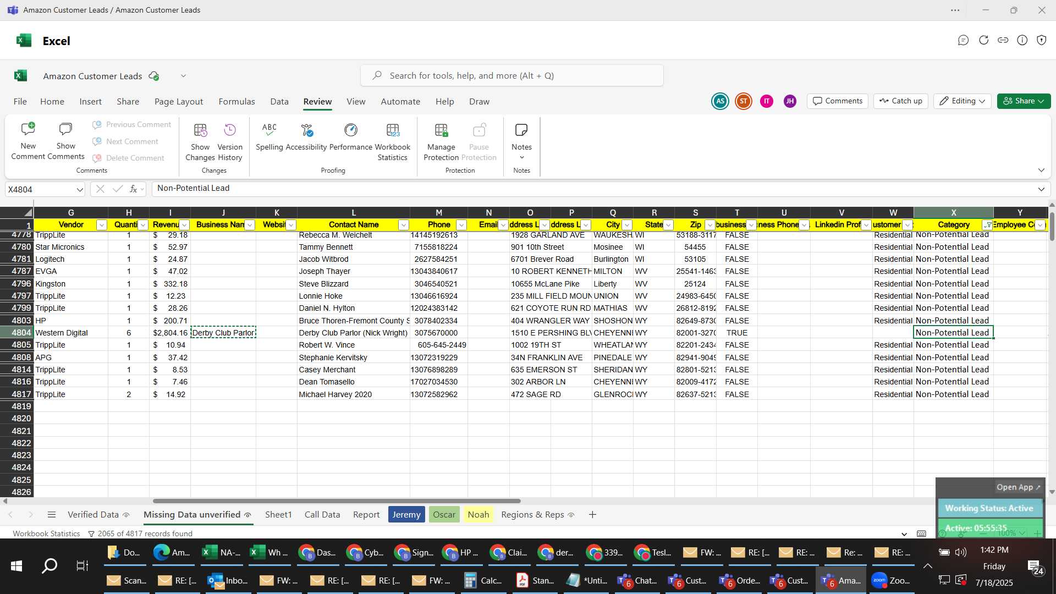Open Calculator from taskbar
Image resolution: width=1056 pixels, height=594 pixels.
[483, 581]
